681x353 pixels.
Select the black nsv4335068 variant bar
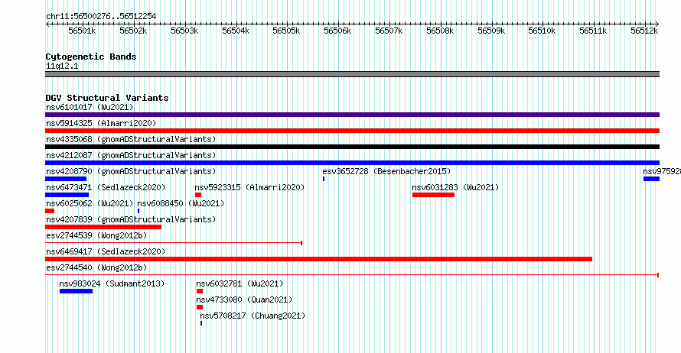(352, 147)
